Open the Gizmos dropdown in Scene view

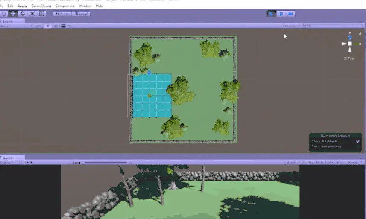[x=292, y=26]
